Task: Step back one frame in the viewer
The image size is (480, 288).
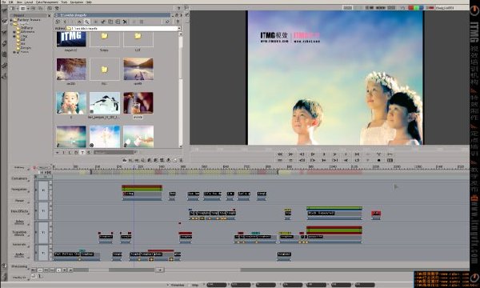Action: pyautogui.click(x=302, y=154)
